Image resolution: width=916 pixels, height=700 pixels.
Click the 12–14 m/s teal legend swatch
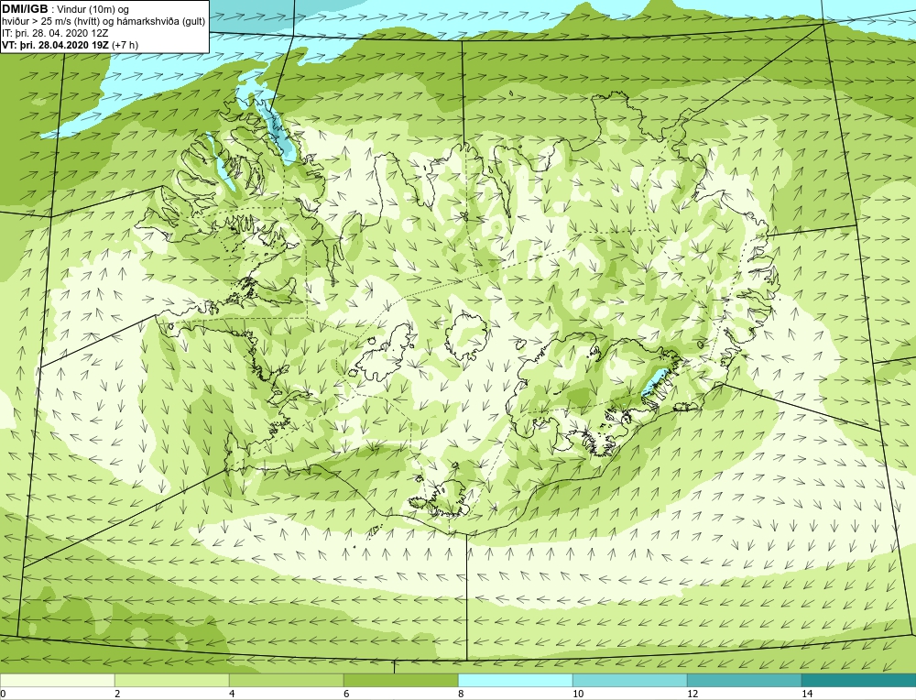(x=744, y=680)
